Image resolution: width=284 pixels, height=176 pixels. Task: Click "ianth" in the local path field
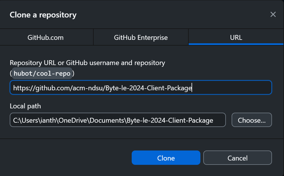[x=48, y=120]
